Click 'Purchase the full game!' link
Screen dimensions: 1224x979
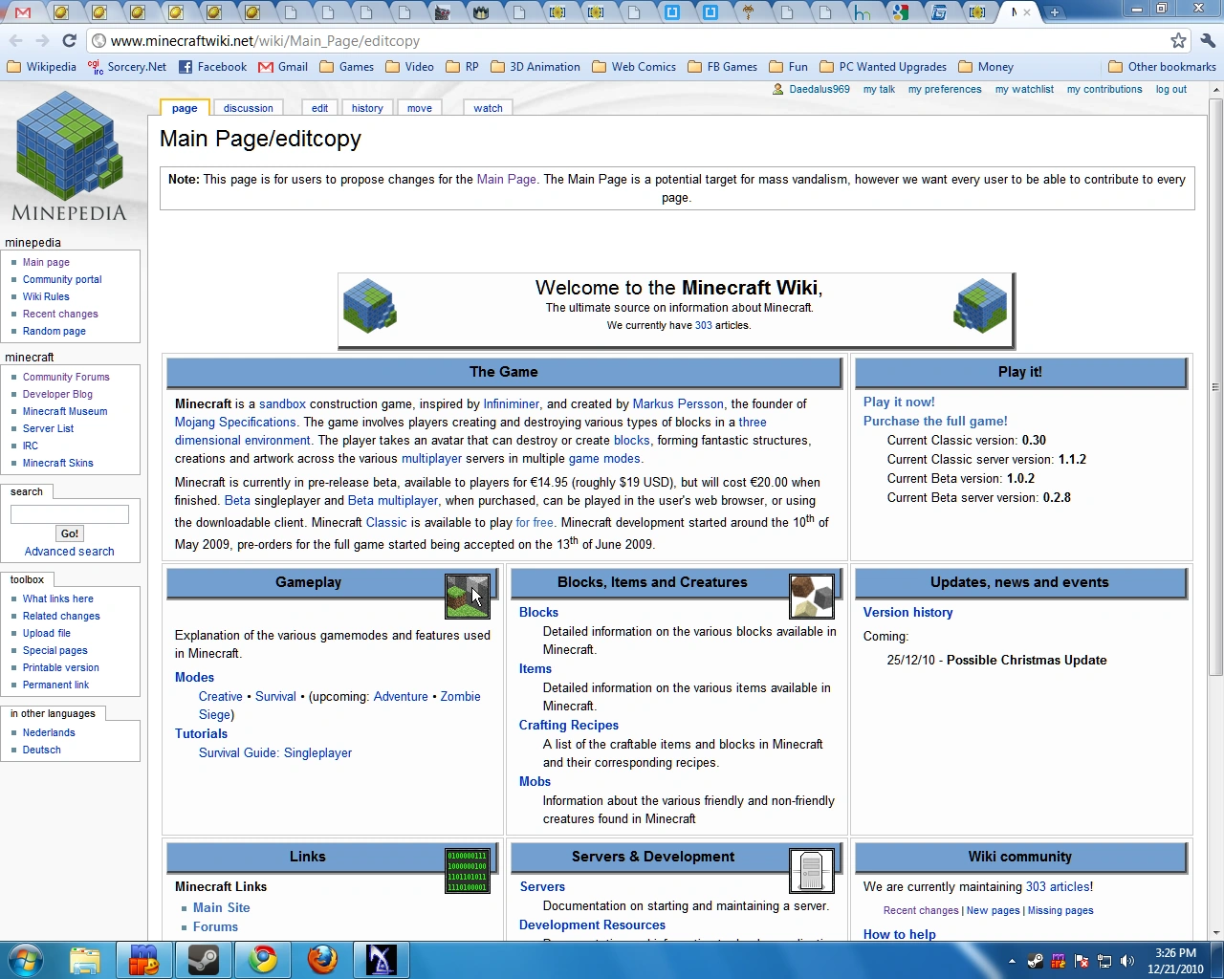coord(935,421)
